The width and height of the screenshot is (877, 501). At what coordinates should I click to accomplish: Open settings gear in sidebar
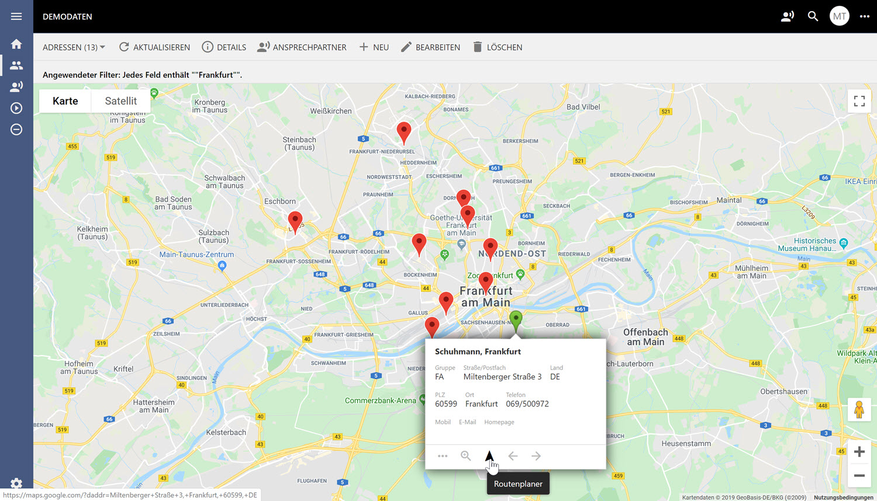click(x=16, y=483)
